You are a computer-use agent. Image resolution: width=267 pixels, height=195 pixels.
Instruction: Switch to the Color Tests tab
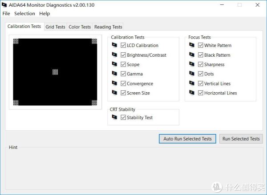coord(80,27)
